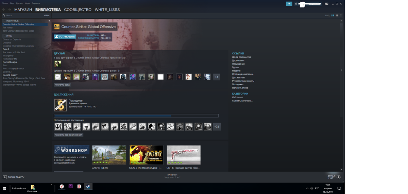Click ПОКАЗАТЬ ВСЕ ДОСТИЖЕНИЯ button

(x=68, y=135)
